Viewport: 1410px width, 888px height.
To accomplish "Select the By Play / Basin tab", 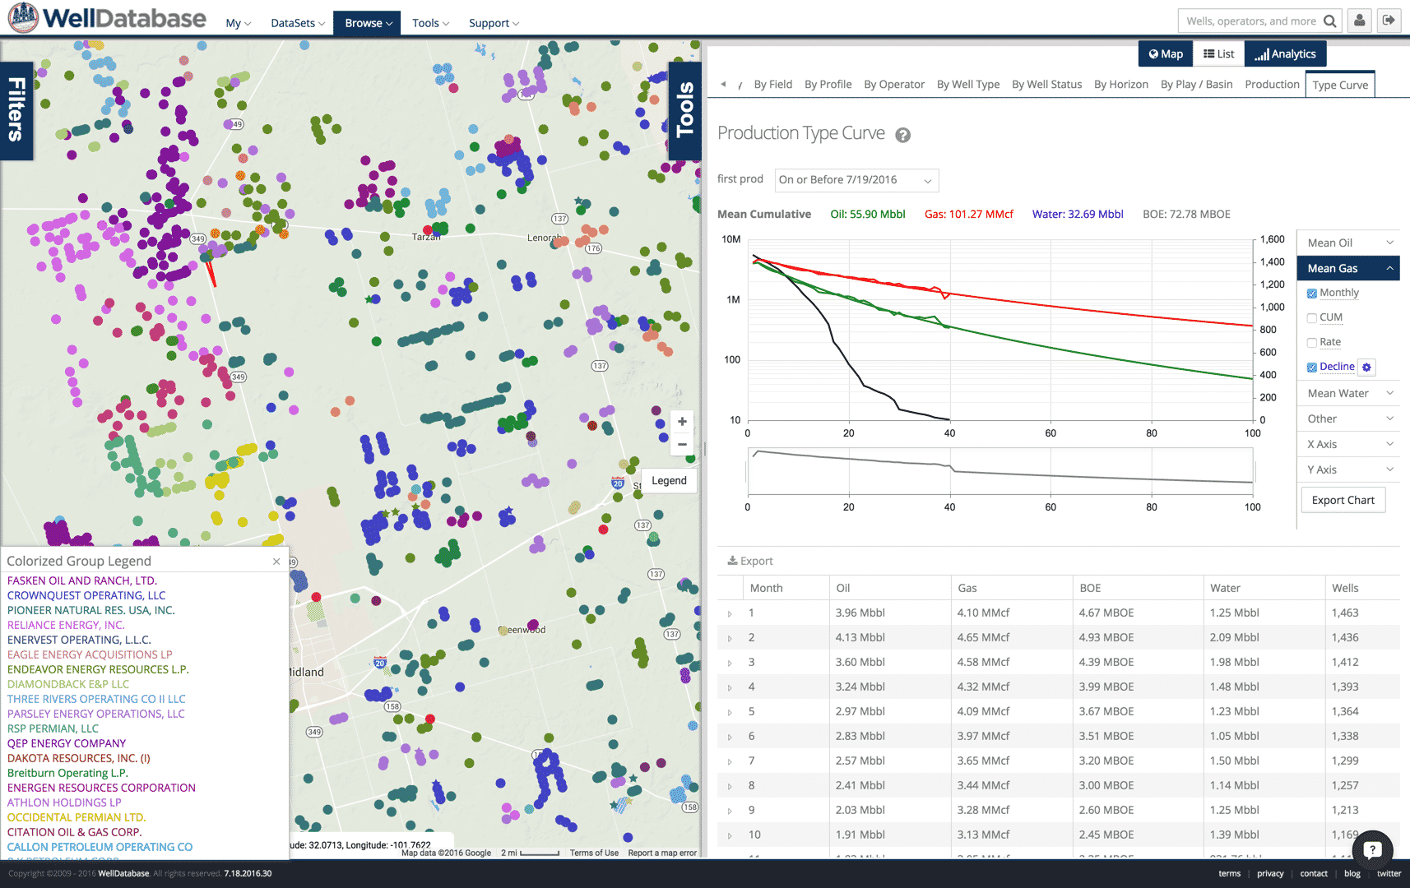I will click(x=1196, y=84).
